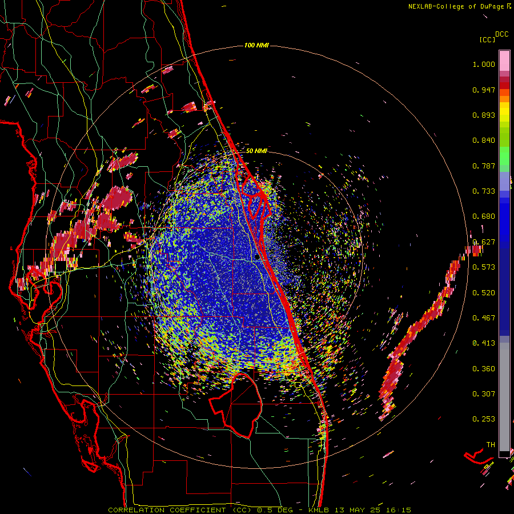Image resolution: width=514 pixels, height=514 pixels.
Task: Click the TH threshold label
Action: 491,445
